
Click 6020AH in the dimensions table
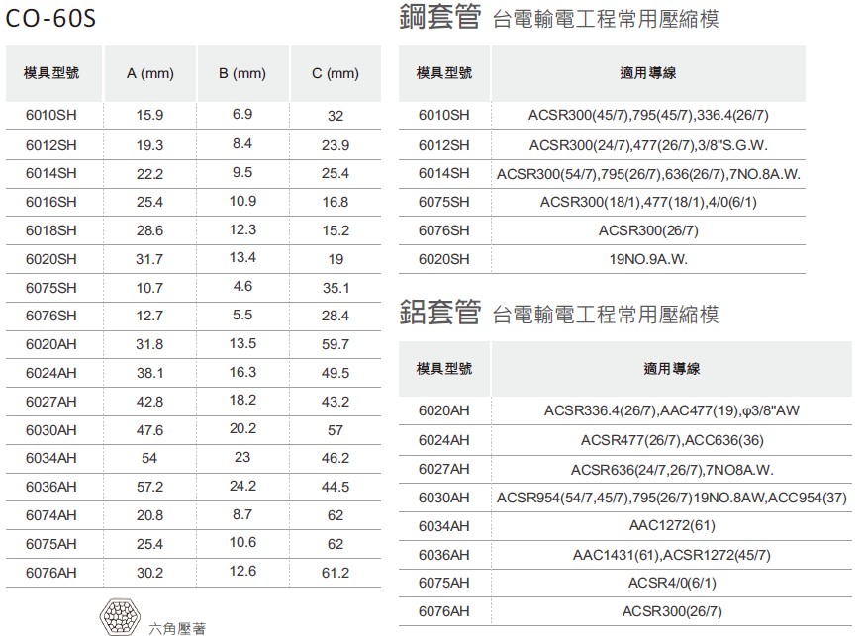click(51, 344)
